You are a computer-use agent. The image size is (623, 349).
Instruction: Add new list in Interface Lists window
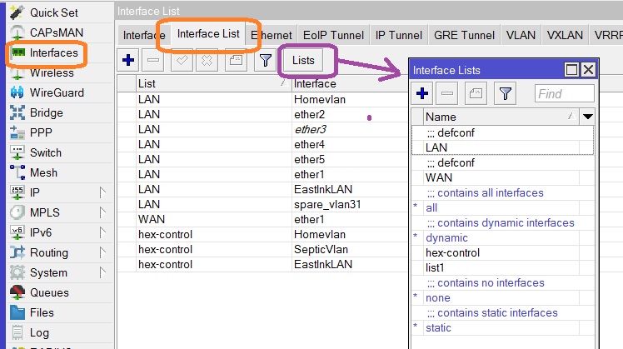coord(422,93)
